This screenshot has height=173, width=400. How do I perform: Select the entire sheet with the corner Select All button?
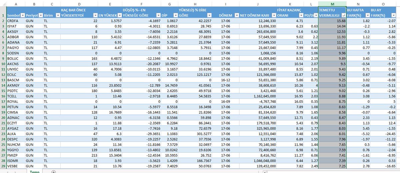tap(4, 4)
